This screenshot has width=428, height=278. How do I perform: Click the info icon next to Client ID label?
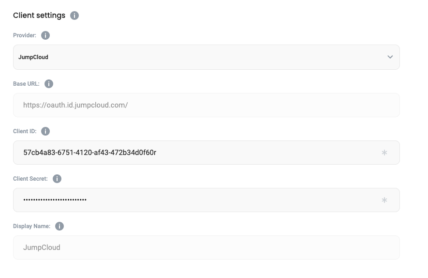point(45,131)
